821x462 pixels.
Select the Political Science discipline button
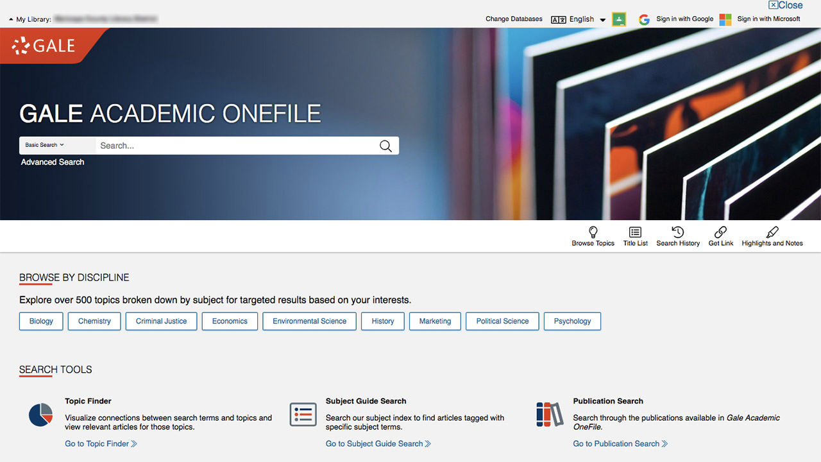click(x=502, y=321)
